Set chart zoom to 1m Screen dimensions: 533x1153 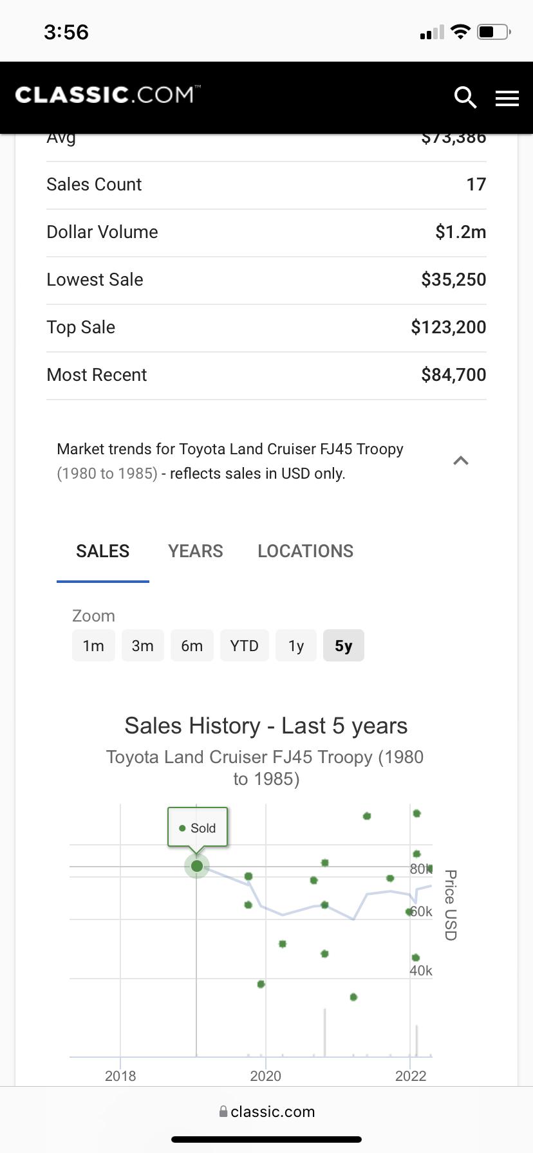[x=93, y=645]
